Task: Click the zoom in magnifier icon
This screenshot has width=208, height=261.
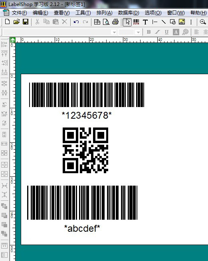Action: pos(203,22)
